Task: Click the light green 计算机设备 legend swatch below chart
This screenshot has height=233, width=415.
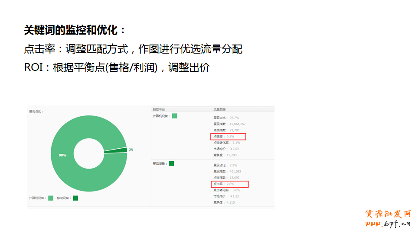Action: click(x=51, y=198)
